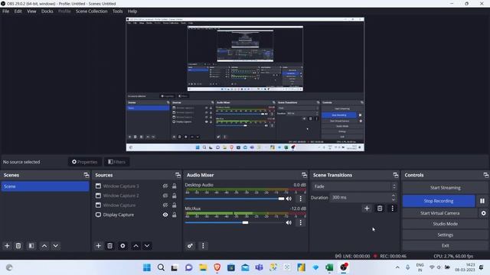Mute Desktop Audio speaker icon
The width and height of the screenshot is (490, 275).
click(x=289, y=199)
